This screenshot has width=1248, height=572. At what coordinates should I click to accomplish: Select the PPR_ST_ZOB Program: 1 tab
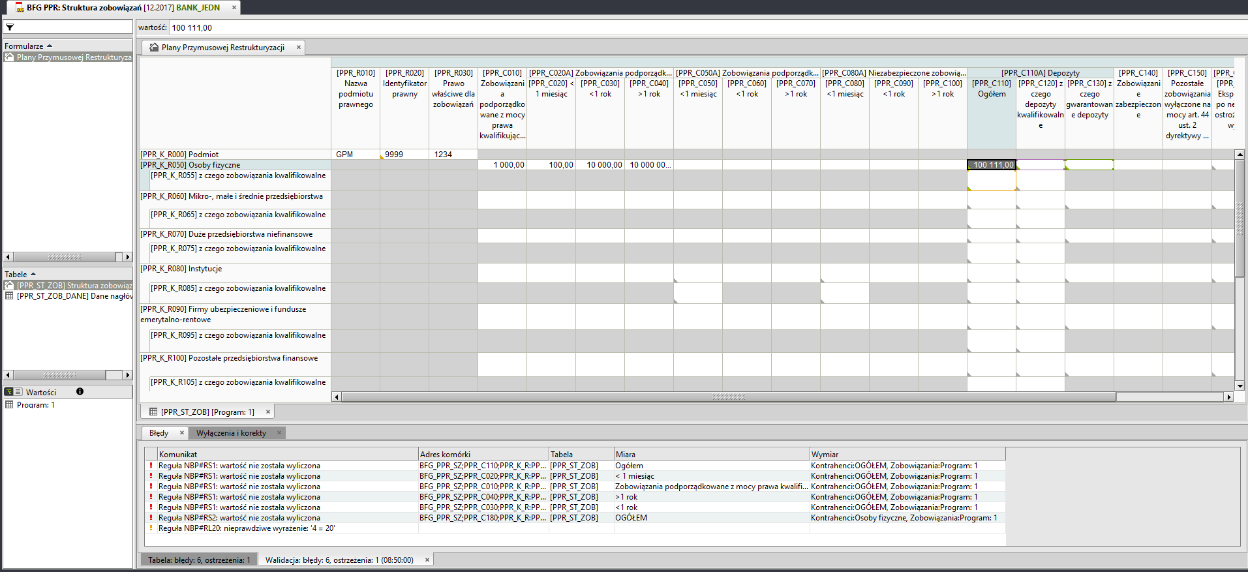(x=207, y=412)
